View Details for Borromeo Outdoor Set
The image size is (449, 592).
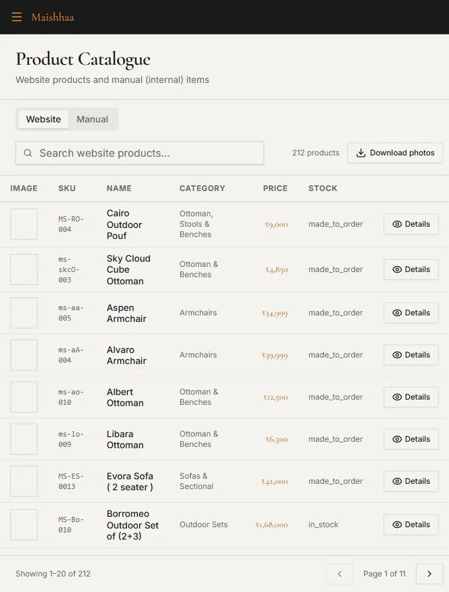pyautogui.click(x=411, y=525)
